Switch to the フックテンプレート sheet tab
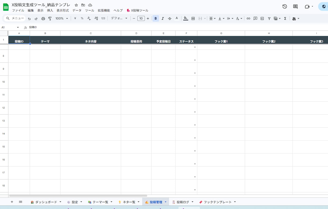This screenshot has width=328, height=209. (x=218, y=202)
